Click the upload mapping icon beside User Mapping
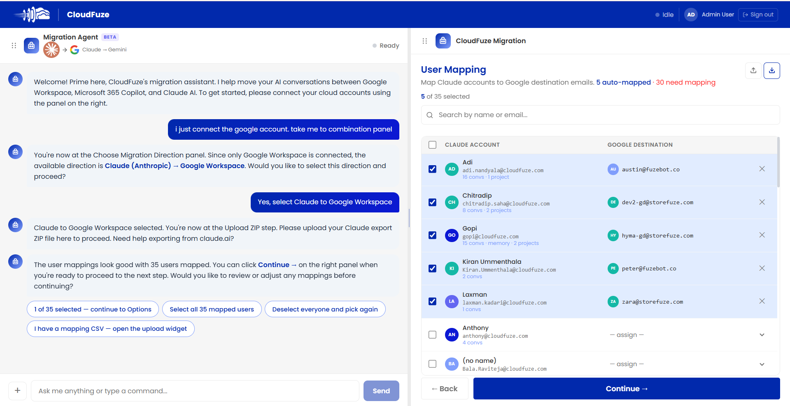Screen dimensions: 790x406 point(753,70)
